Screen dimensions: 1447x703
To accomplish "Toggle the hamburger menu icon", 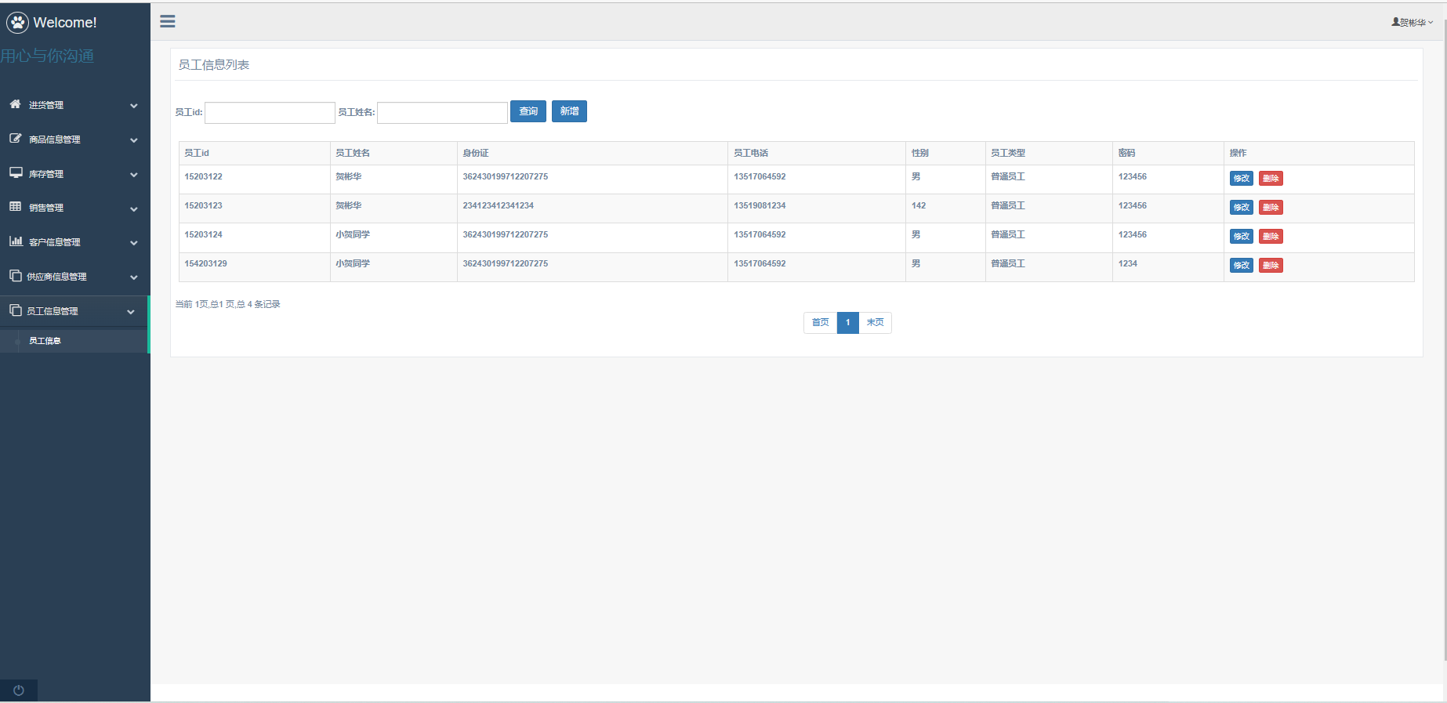I will [x=168, y=21].
